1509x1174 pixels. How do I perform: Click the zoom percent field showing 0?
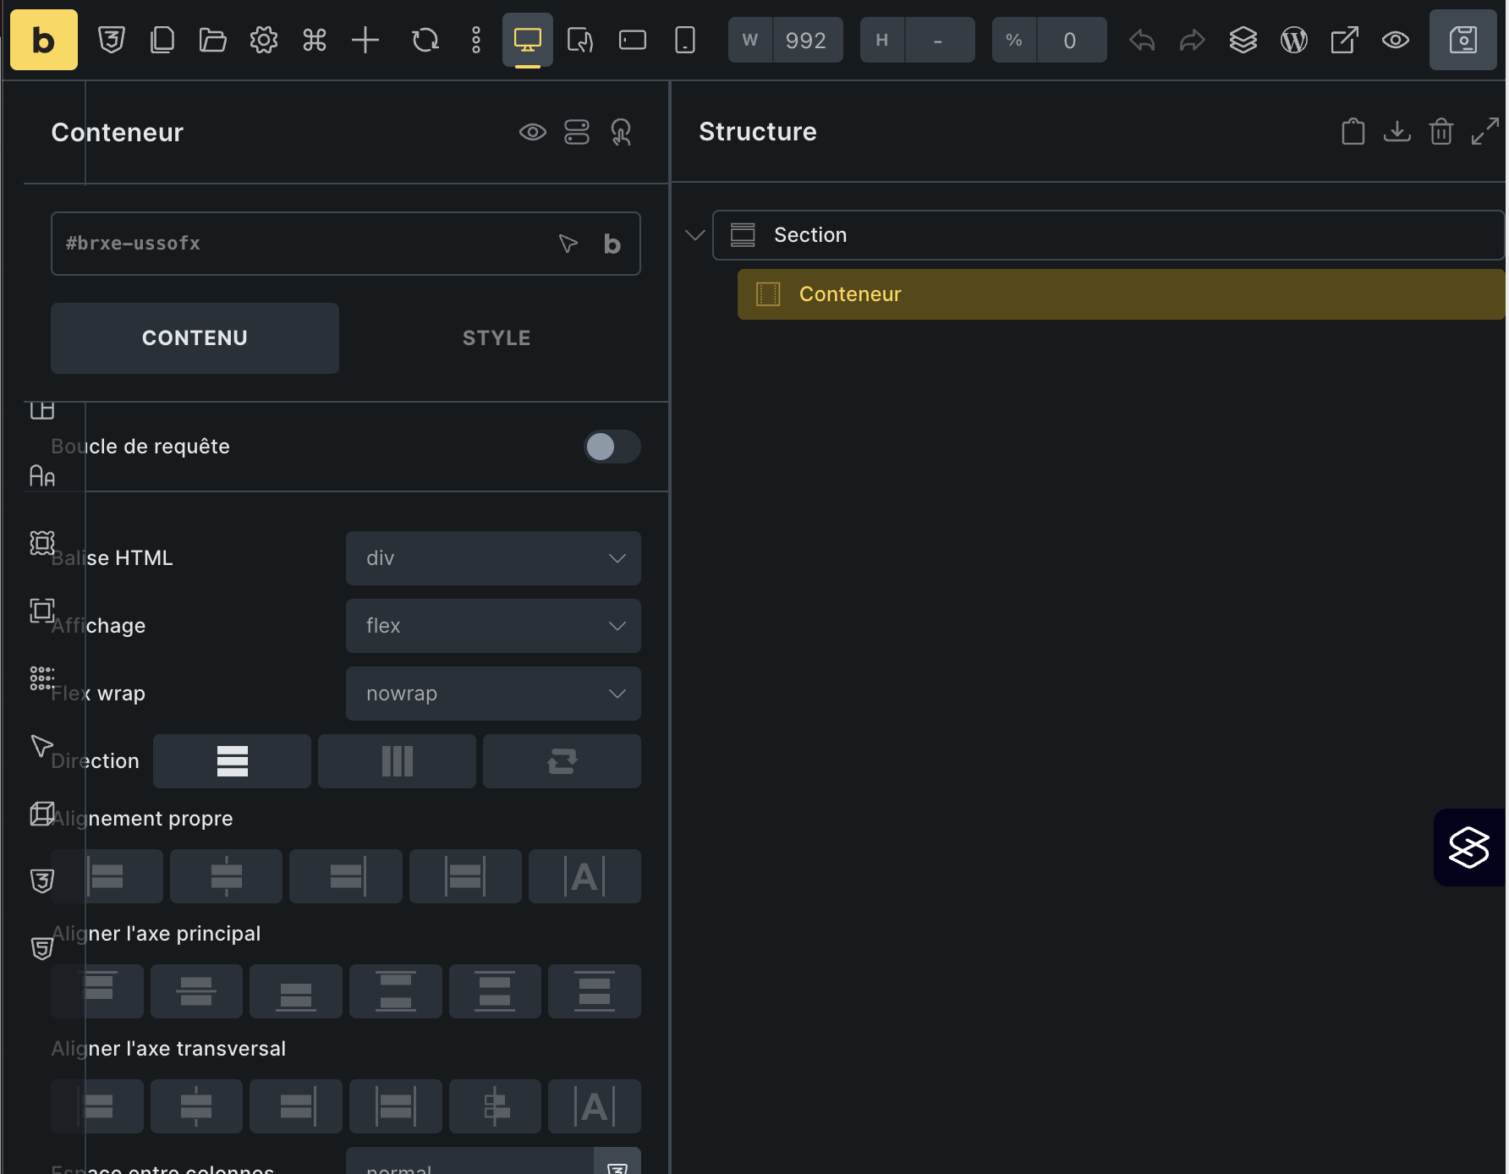[x=1071, y=40]
